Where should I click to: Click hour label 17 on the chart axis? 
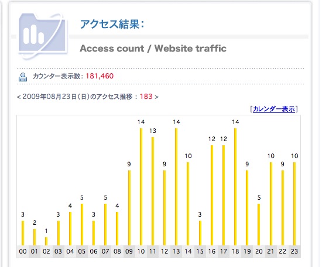click(x=224, y=251)
